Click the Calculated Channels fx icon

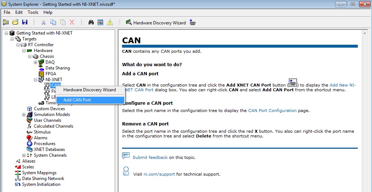[x=30, y=126]
